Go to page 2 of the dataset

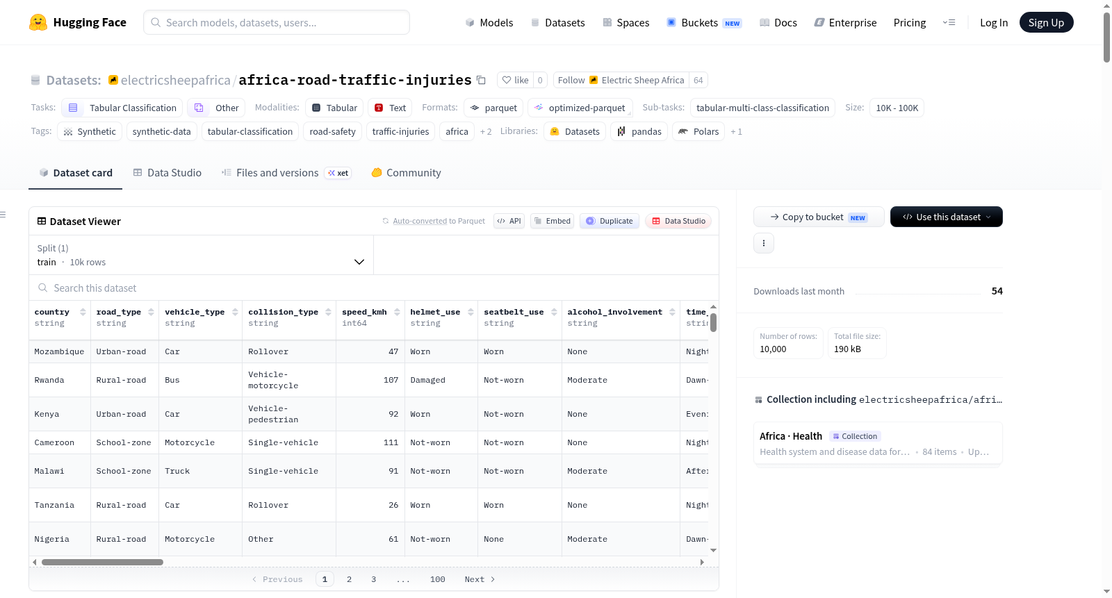point(349,579)
